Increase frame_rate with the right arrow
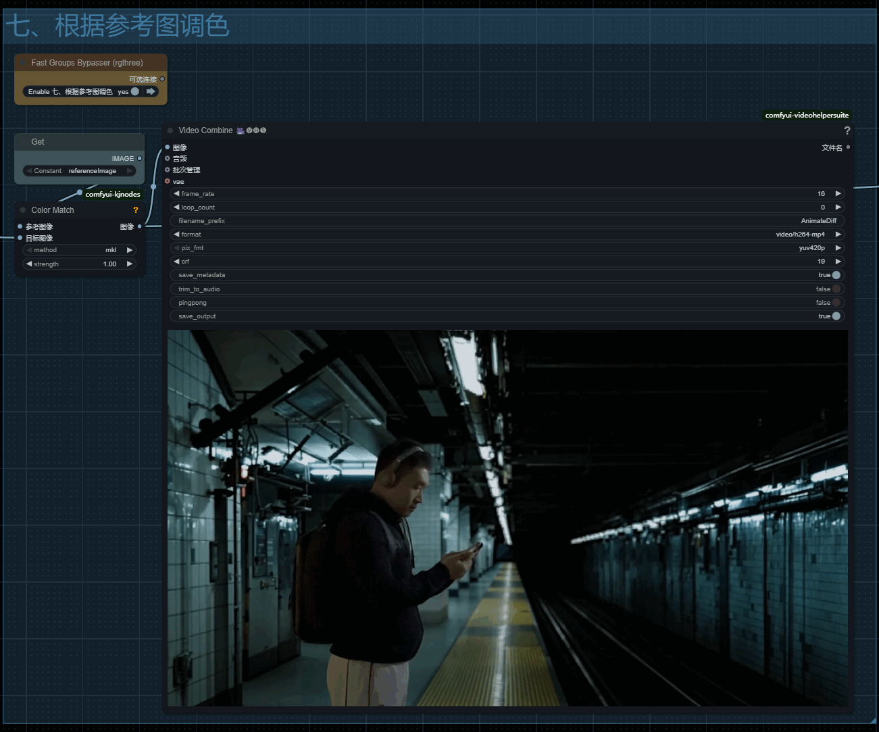879x732 pixels. [x=838, y=194]
